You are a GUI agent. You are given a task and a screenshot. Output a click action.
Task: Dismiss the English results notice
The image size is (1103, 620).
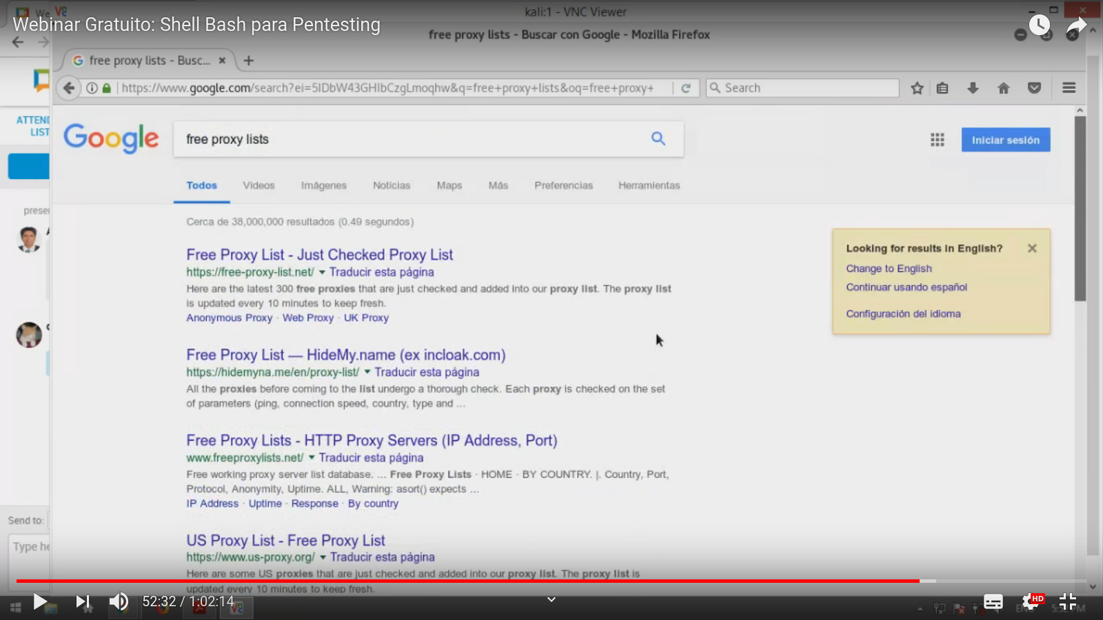tap(1032, 248)
